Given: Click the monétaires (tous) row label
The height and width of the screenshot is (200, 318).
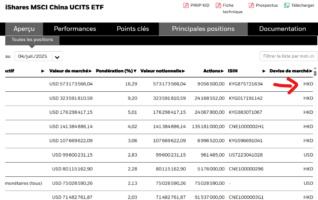Looking at the screenshot, I should coord(24,183).
